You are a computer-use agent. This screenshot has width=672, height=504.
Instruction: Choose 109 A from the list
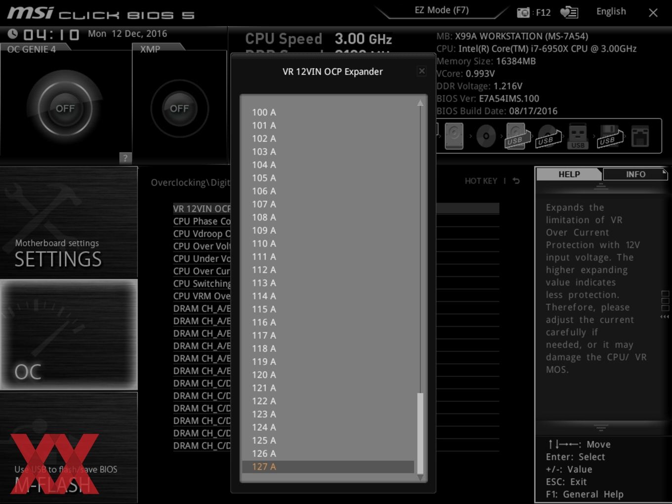coord(328,230)
